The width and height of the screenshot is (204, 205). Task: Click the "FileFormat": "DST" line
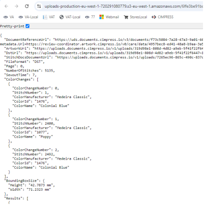pyautogui.click(x=24, y=62)
